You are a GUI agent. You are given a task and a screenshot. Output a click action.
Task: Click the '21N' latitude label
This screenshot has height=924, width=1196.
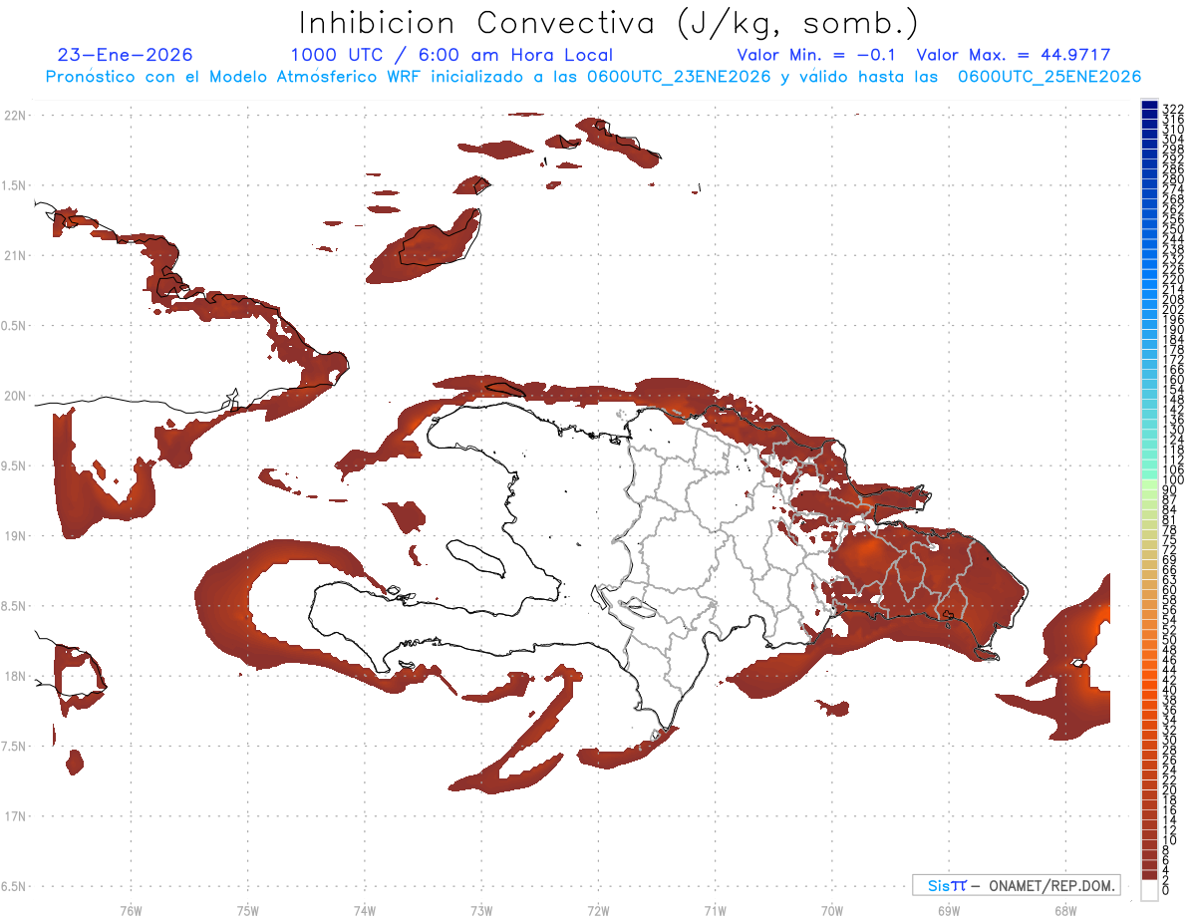(x=15, y=255)
